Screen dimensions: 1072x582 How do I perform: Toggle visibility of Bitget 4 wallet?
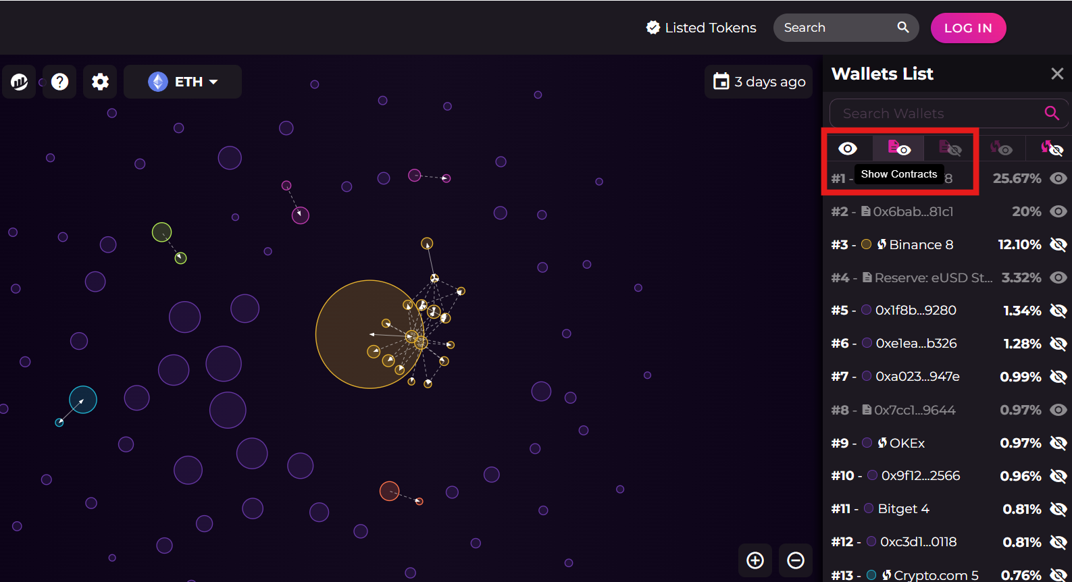click(x=1058, y=509)
